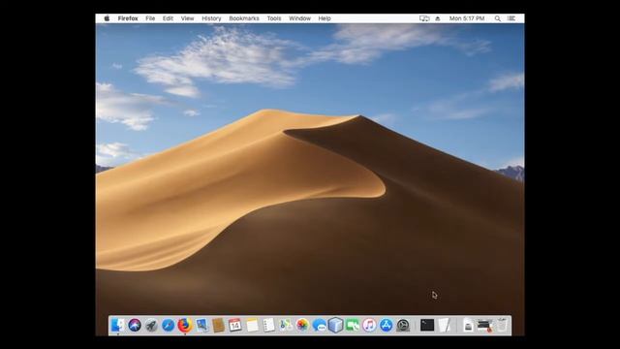Open the Tools menu
This screenshot has height=349, width=620.
pyautogui.click(x=274, y=18)
